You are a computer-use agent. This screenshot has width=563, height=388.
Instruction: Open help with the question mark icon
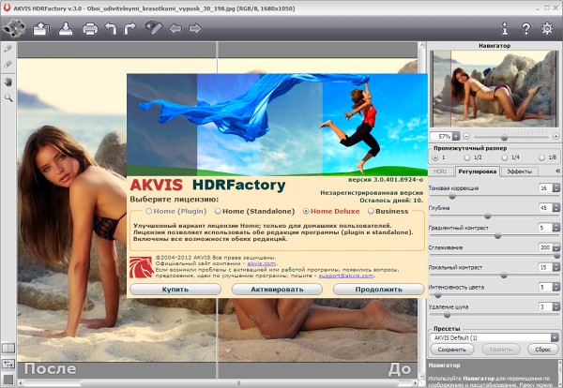point(526,29)
